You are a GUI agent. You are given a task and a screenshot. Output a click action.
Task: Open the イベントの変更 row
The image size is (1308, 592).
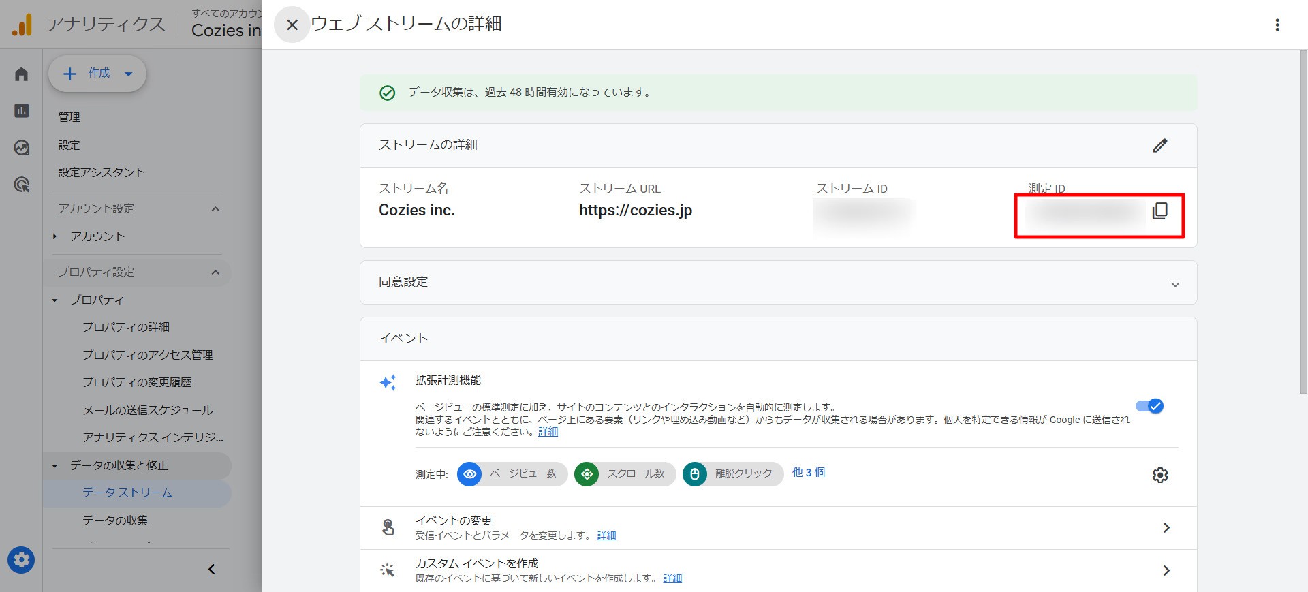coord(778,528)
